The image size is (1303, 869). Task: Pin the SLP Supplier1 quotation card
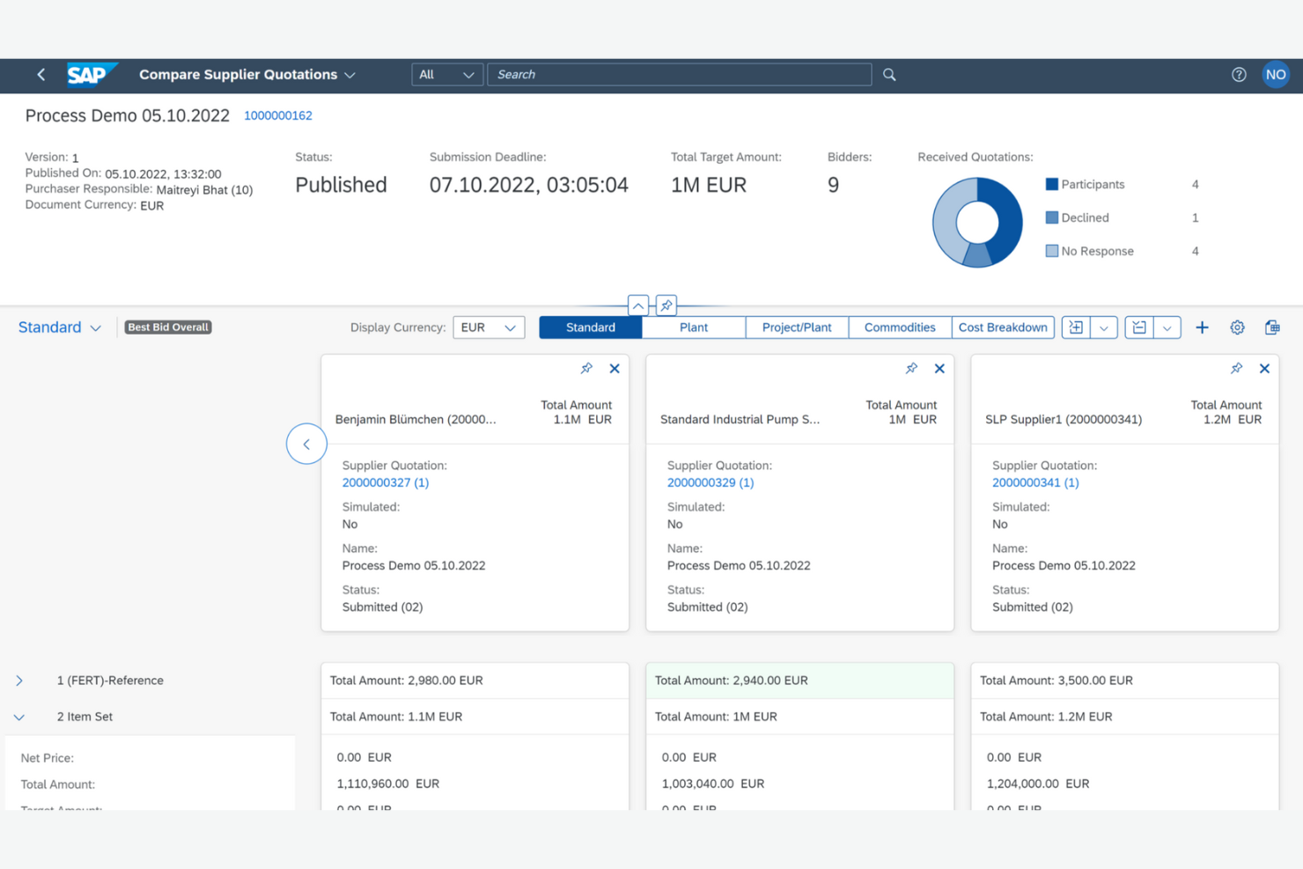point(1236,369)
